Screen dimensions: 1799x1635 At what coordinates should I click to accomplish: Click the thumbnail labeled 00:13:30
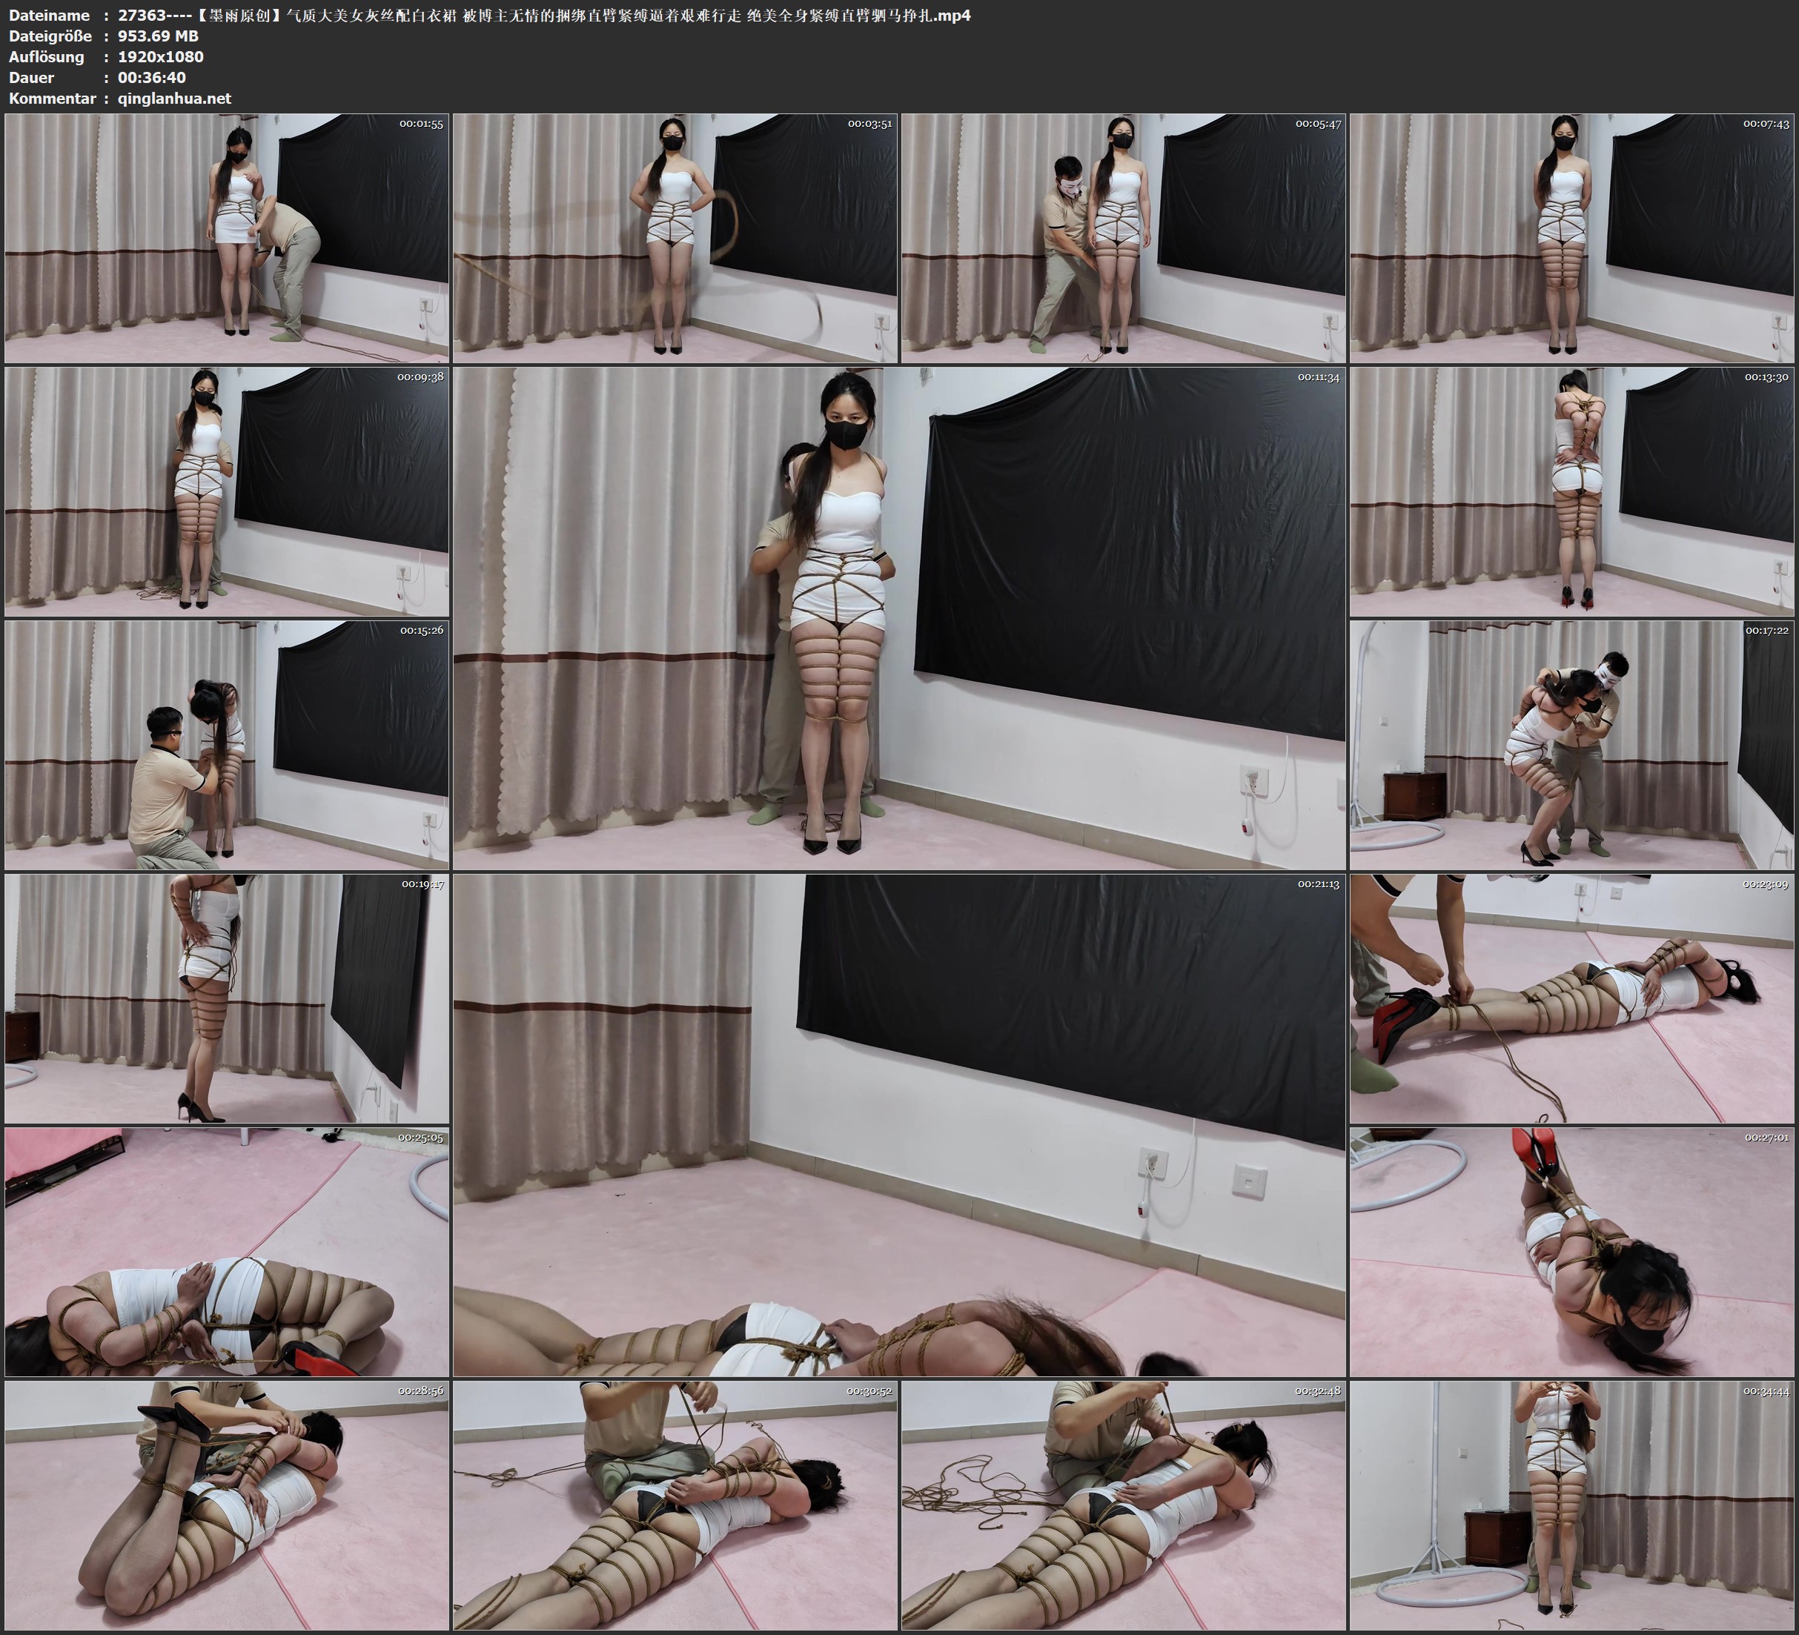pyautogui.click(x=1571, y=491)
